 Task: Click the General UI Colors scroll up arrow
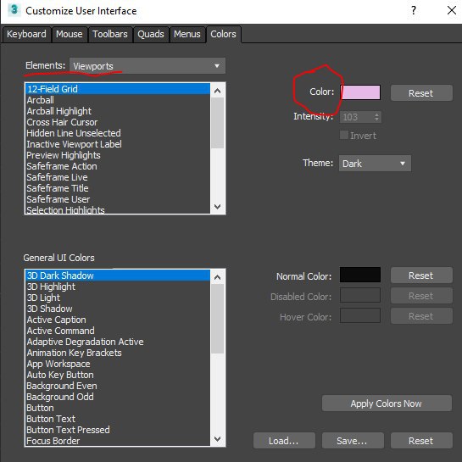218,277
